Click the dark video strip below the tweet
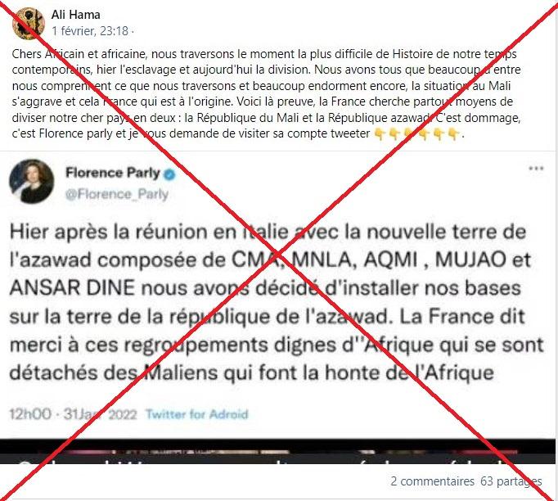Image resolution: width=558 pixels, height=501 pixels. pos(277,451)
